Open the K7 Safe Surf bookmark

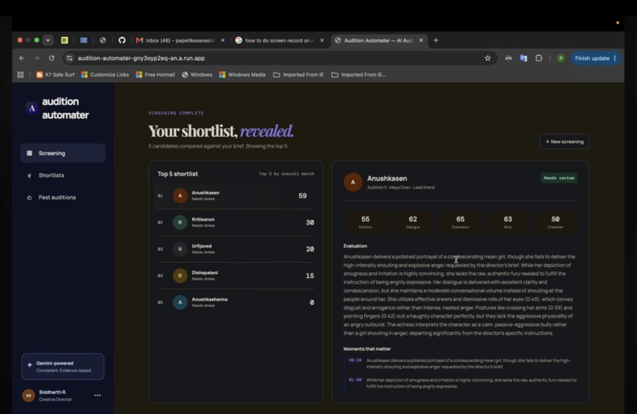(55, 75)
